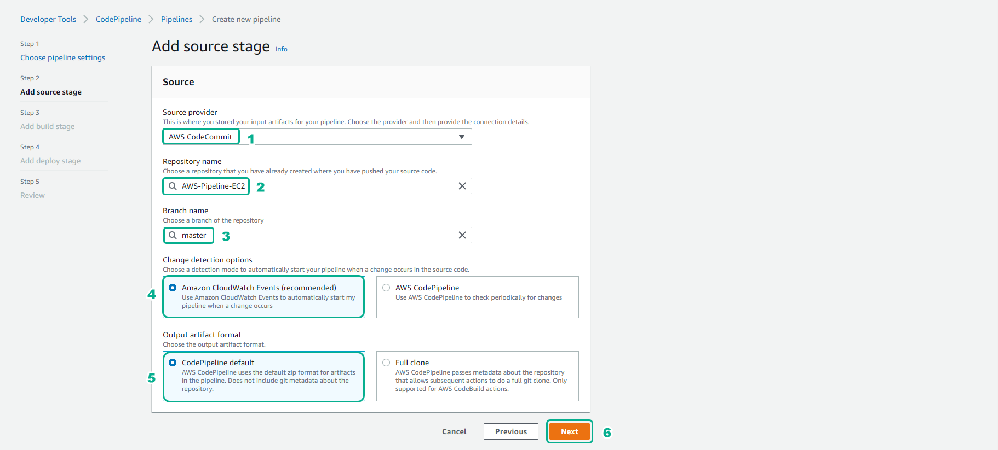The height and width of the screenshot is (450, 998).
Task: Go to Pipelines breadcrumb
Action: click(x=176, y=19)
